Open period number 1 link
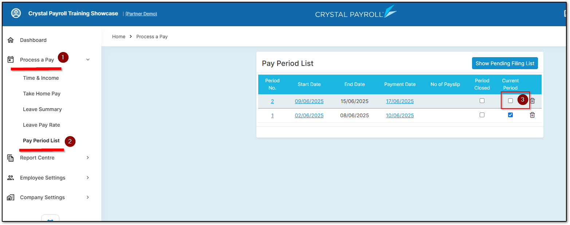Screen dimensions: 570x225 pos(272,115)
